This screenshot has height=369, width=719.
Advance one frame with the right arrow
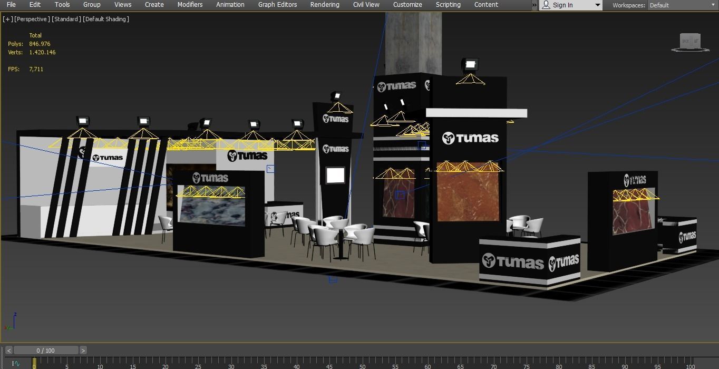coord(83,350)
